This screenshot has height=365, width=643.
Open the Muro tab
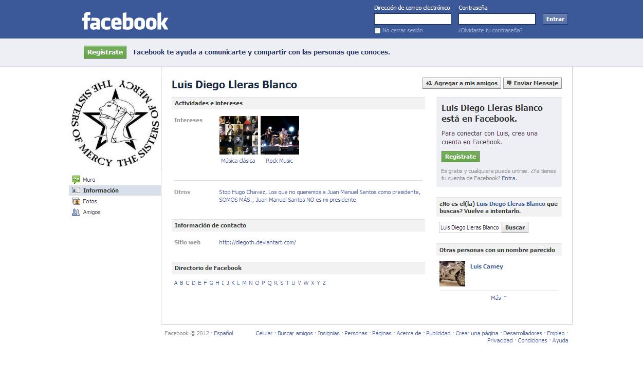click(89, 180)
